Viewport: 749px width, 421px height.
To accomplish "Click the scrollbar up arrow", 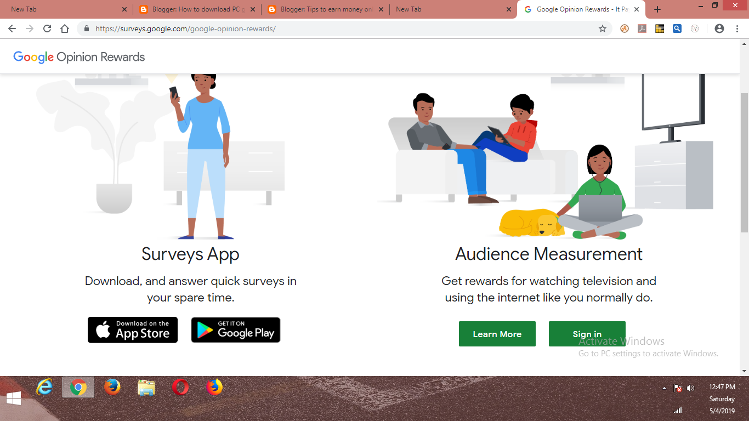I will 744,43.
